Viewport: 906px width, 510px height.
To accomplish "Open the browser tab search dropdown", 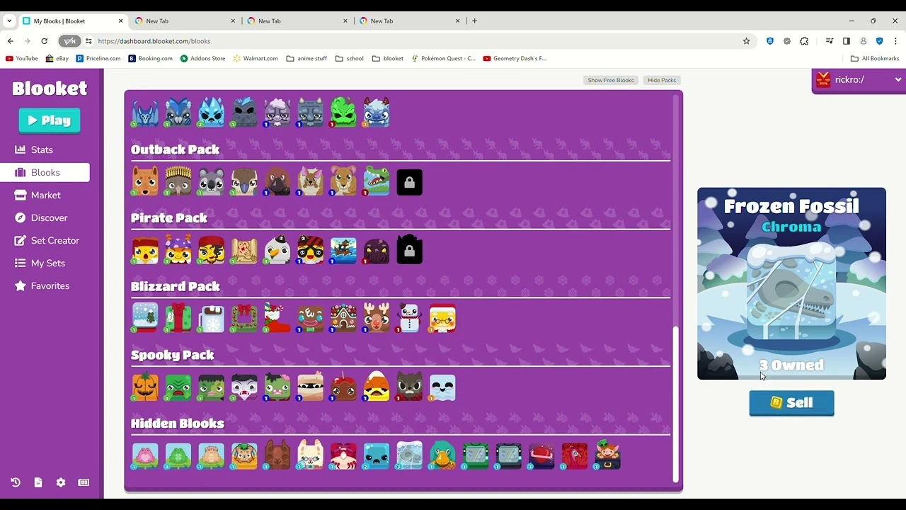I will 9,21.
